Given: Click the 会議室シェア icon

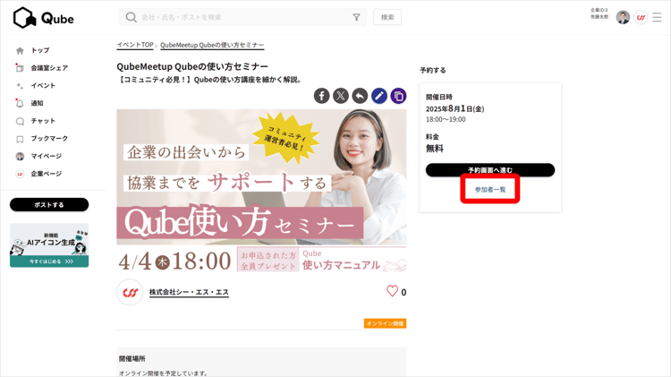Looking at the screenshot, I should (20, 68).
